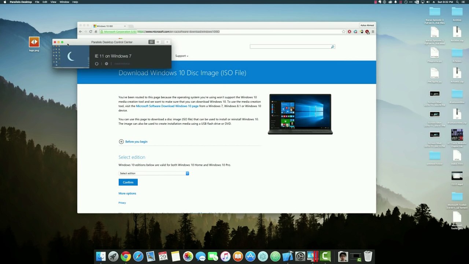The height and width of the screenshot is (264, 469).
Task: Select the logo.png desktop file
Action: pos(34,44)
